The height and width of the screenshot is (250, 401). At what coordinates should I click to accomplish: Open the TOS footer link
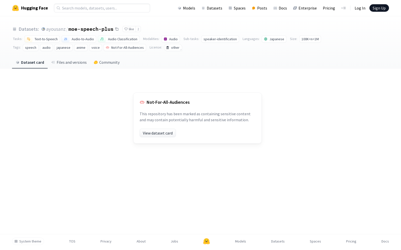coord(72,241)
